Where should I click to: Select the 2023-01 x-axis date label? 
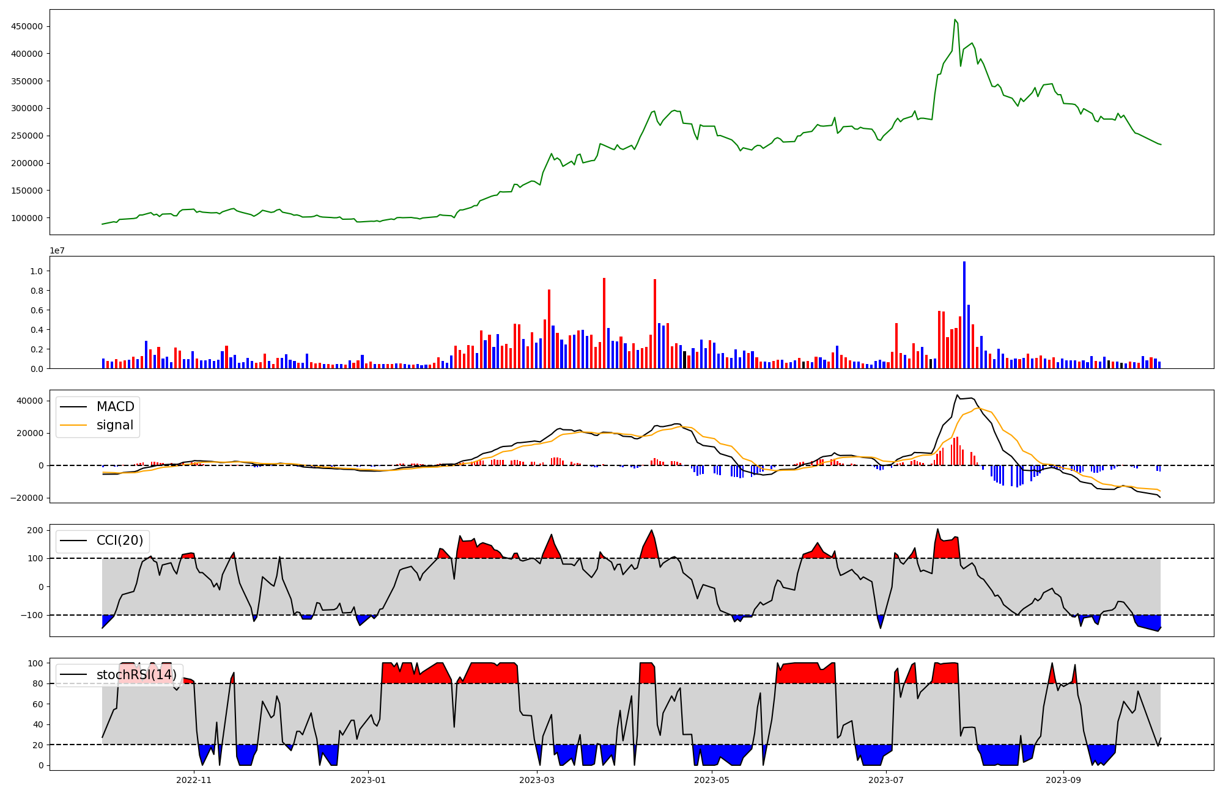pyautogui.click(x=368, y=780)
